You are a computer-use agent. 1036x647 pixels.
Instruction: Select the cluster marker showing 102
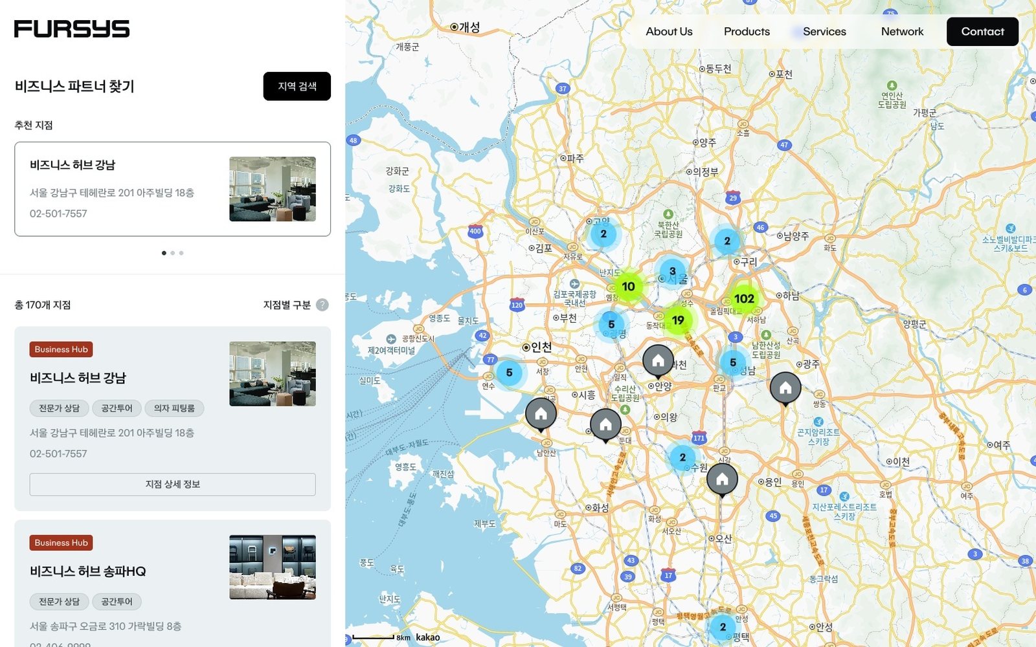[x=744, y=298]
